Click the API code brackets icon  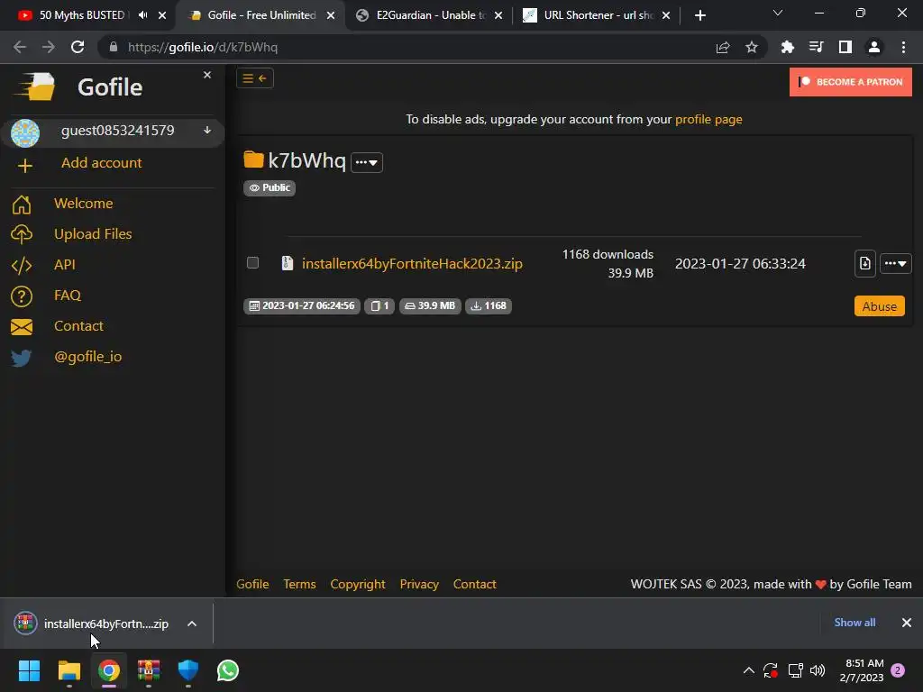(22, 266)
